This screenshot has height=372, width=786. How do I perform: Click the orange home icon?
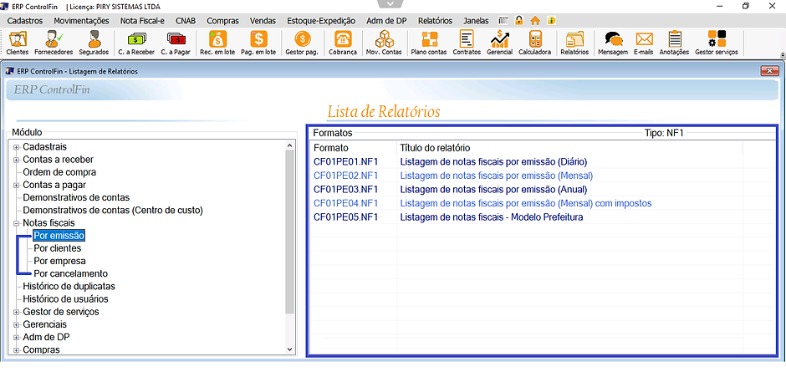tap(535, 21)
